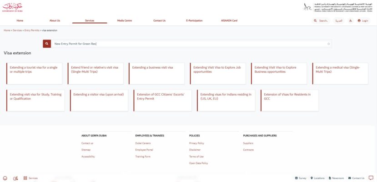Viewport: 377px width, 182px height.
Task: Open the Media Centre menu
Action: coord(125,20)
